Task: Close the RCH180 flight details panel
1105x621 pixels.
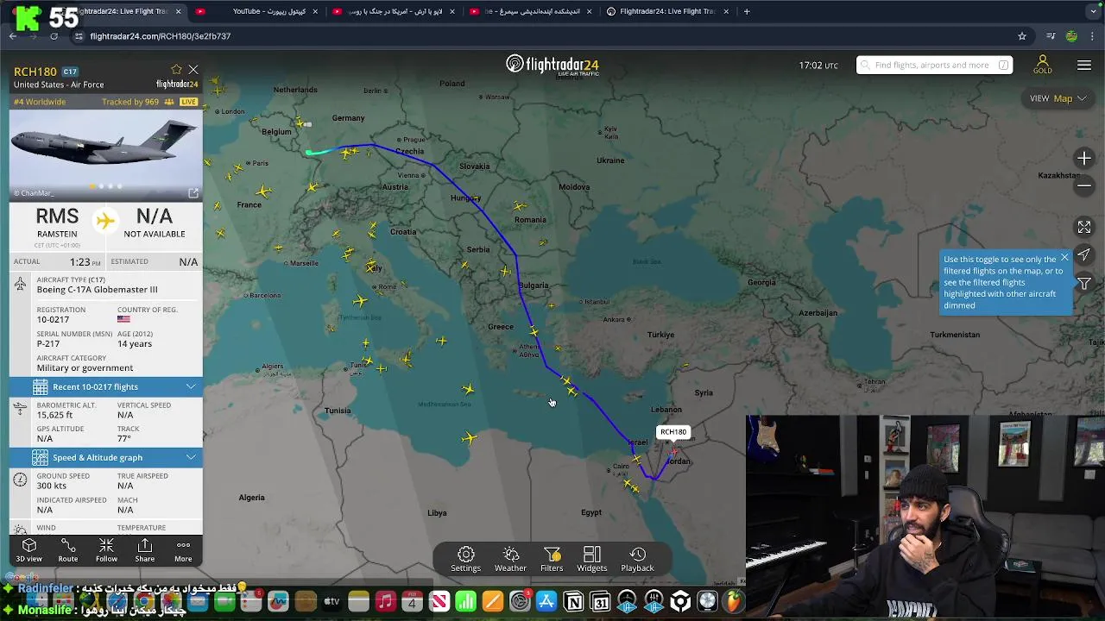Action: [x=193, y=70]
